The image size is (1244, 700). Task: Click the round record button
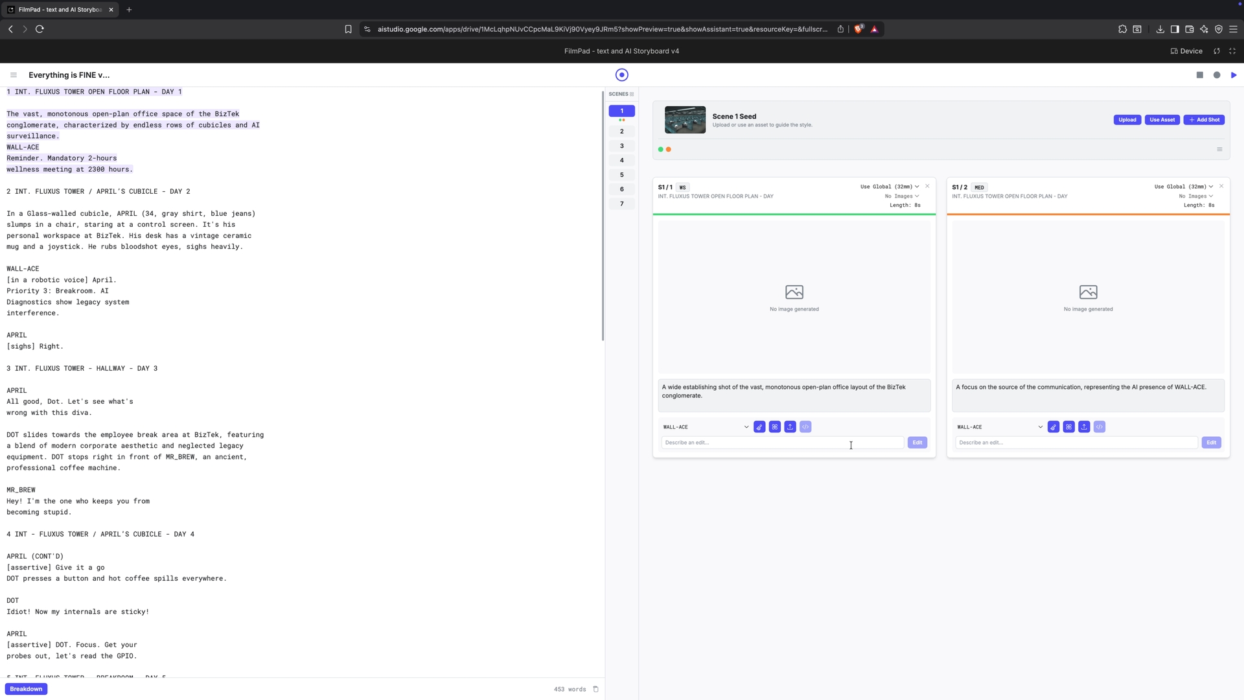(1217, 75)
